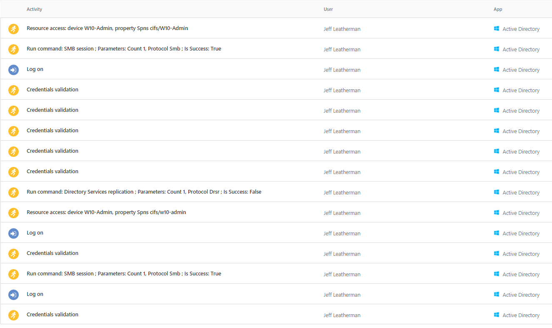Open the Directory Services replication activity entry
Image resolution: width=552 pixels, height=328 pixels.
144,192
